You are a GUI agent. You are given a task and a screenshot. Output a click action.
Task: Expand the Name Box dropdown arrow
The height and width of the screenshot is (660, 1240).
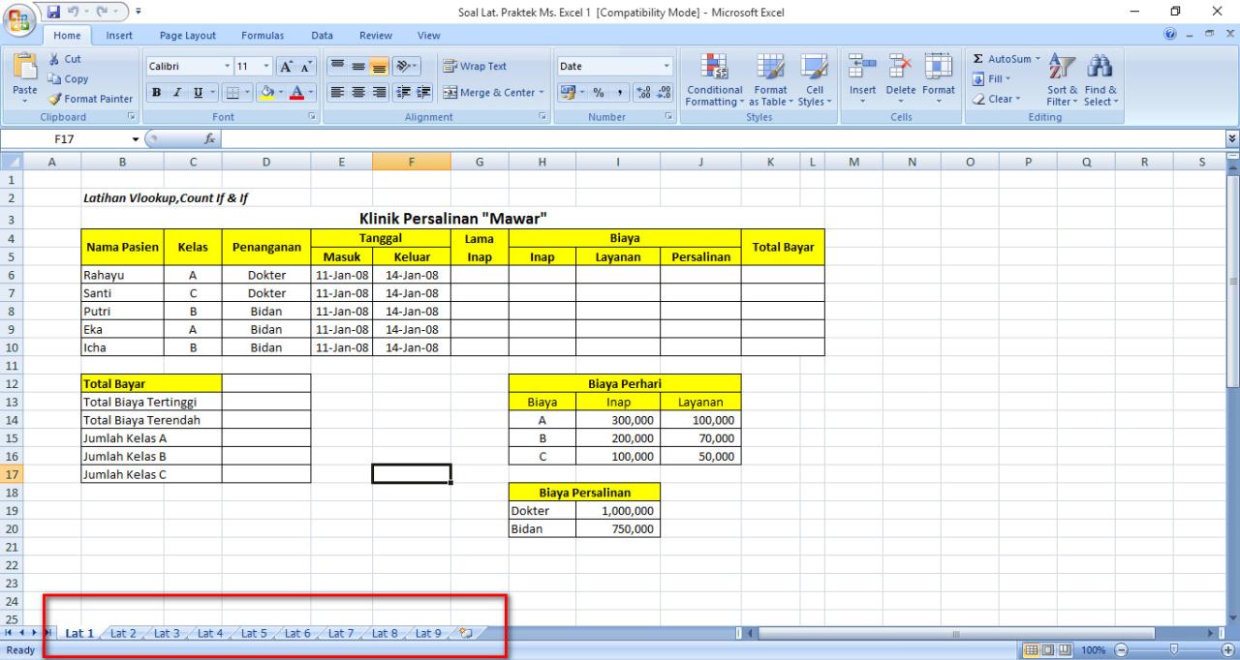[x=136, y=138]
